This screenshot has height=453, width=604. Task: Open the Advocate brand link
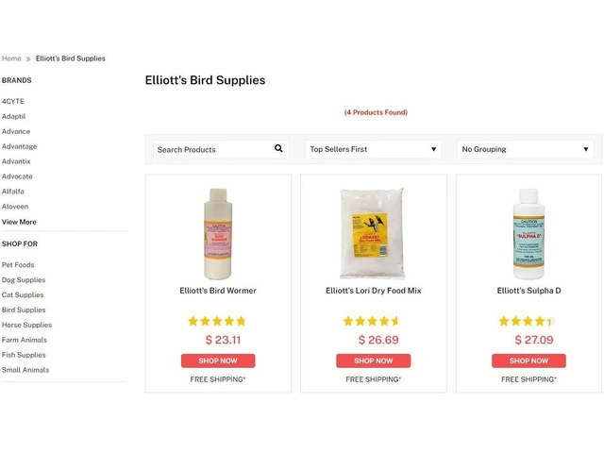point(17,176)
